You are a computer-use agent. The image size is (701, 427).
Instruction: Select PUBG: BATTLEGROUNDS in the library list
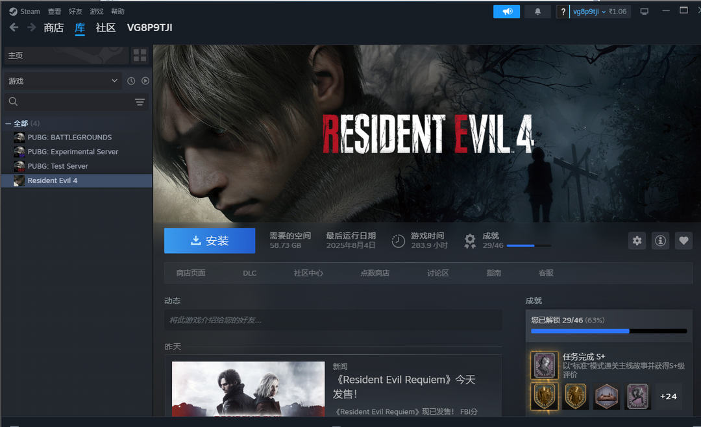69,138
